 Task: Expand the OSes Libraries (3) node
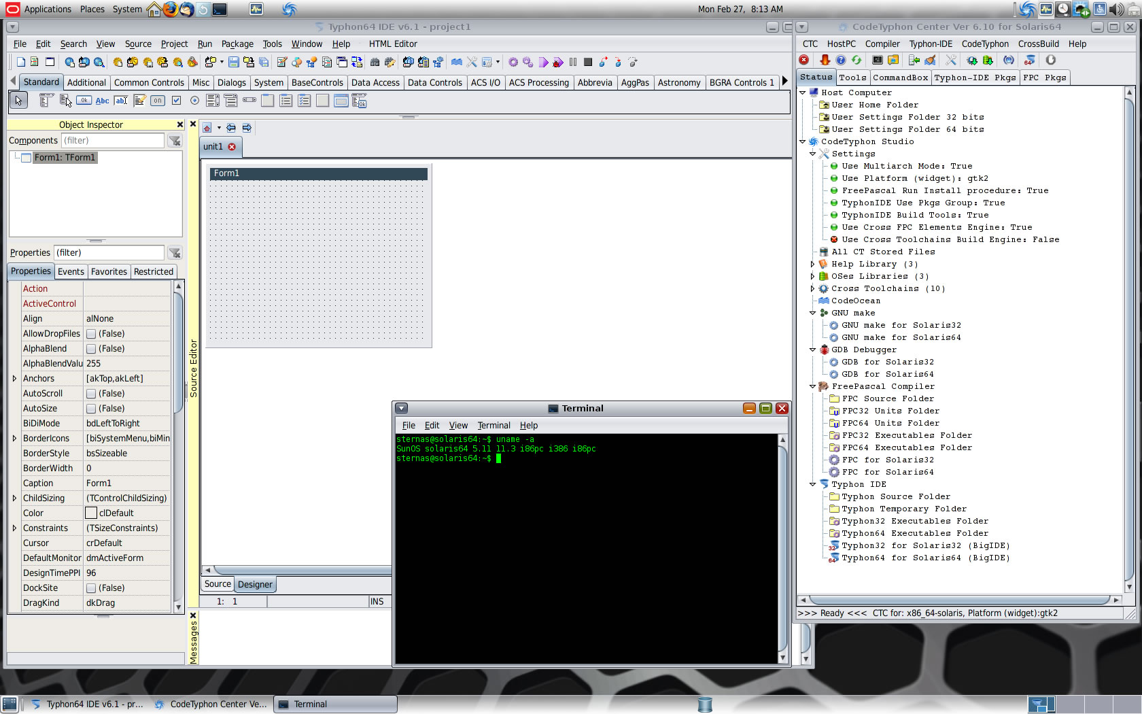[812, 276]
